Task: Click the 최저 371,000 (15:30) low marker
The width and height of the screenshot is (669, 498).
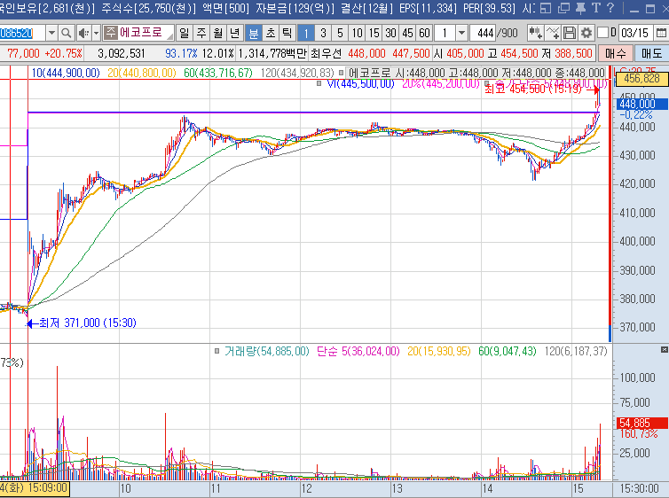Action: (x=82, y=323)
